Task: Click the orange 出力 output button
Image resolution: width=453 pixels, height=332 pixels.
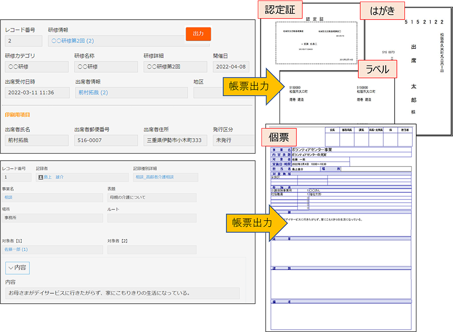Action: [198, 34]
